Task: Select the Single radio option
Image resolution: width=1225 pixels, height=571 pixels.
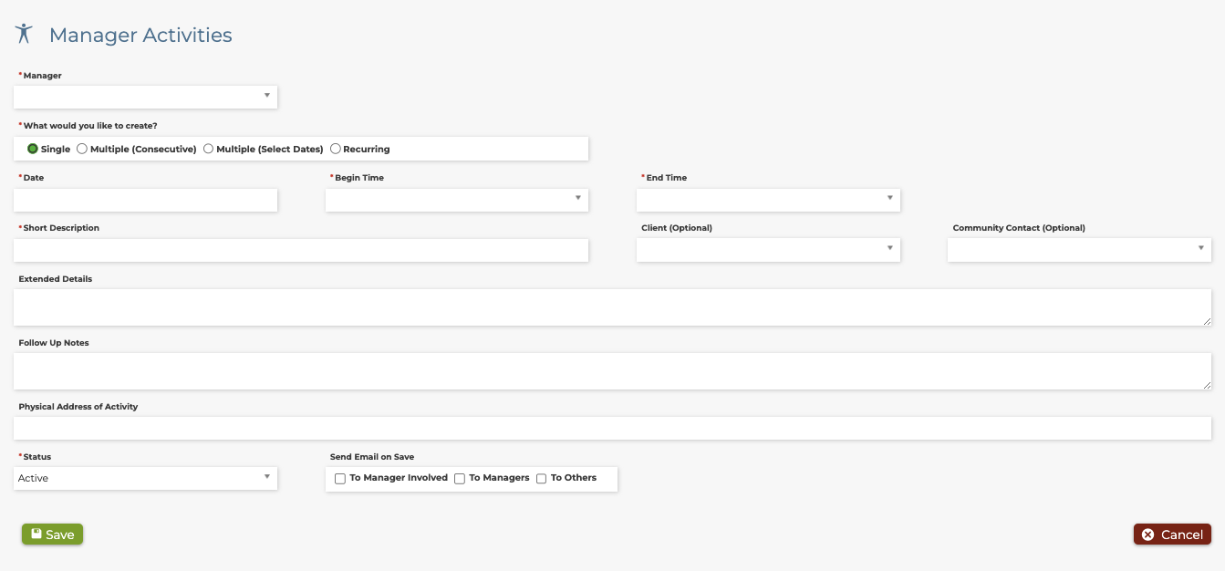Action: [33, 149]
